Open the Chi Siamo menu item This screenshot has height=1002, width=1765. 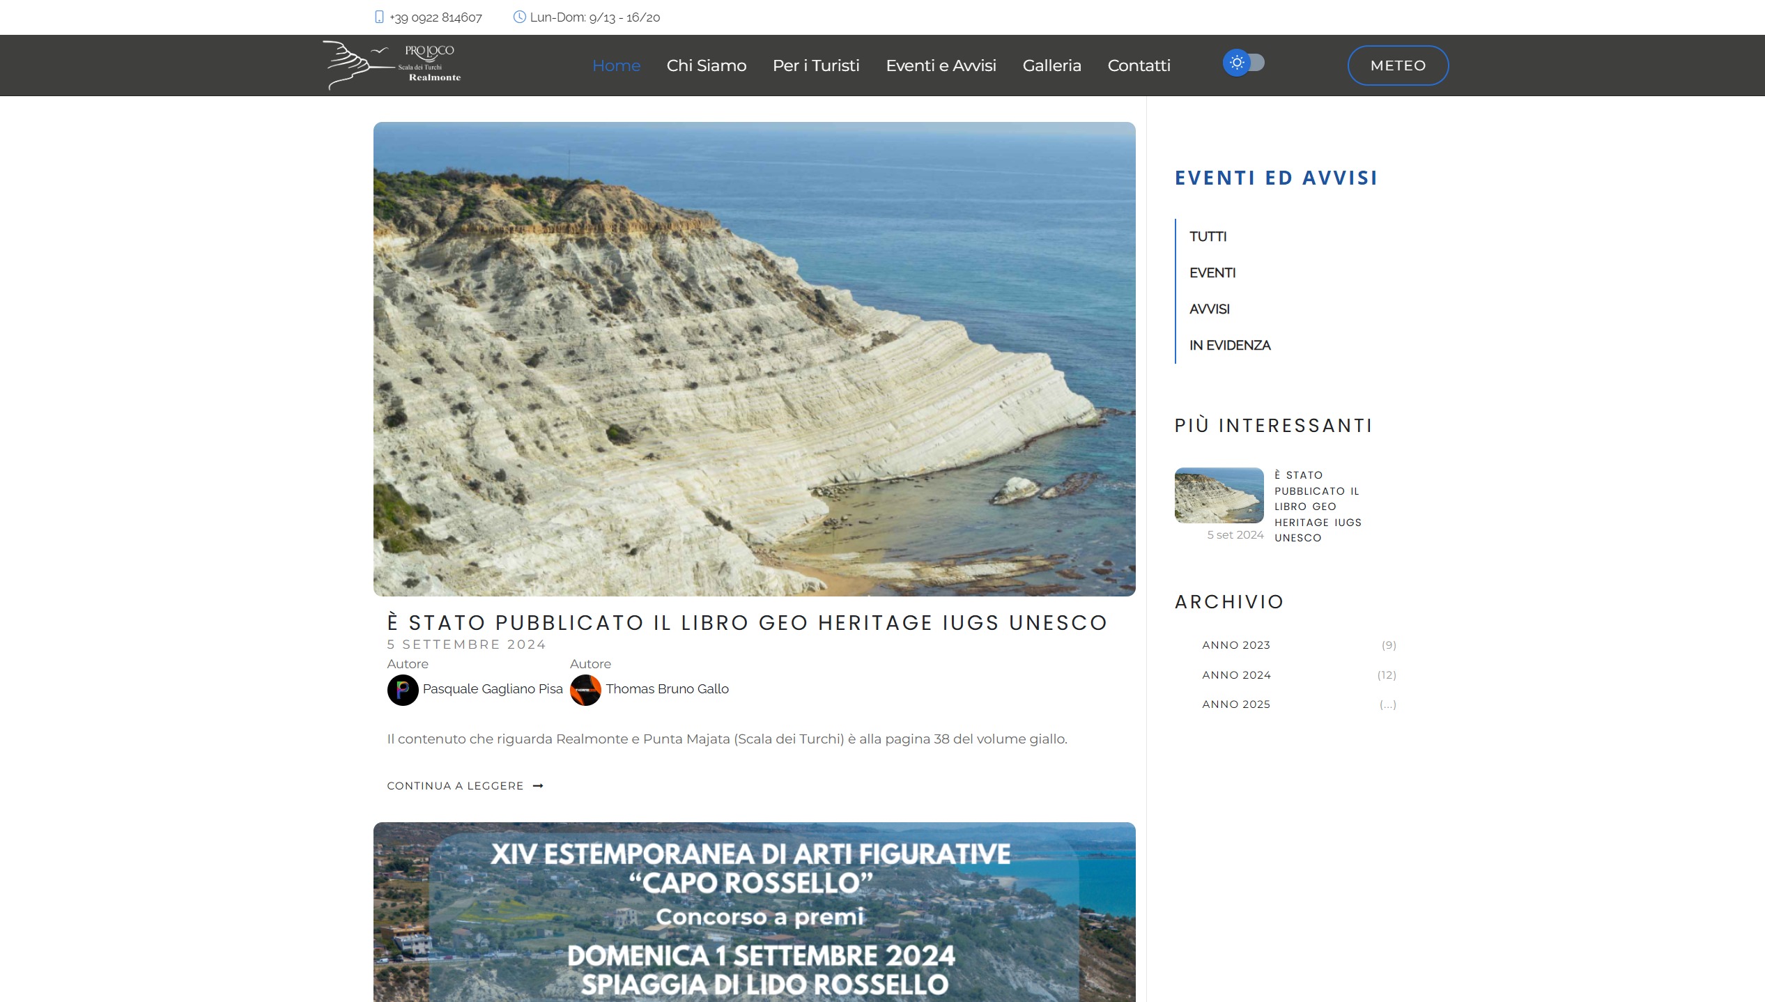coord(706,65)
